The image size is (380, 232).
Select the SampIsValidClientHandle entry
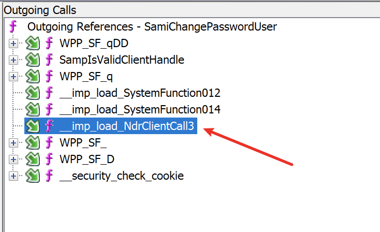tap(122, 60)
